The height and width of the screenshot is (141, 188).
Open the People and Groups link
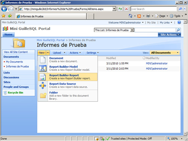tap(16, 87)
